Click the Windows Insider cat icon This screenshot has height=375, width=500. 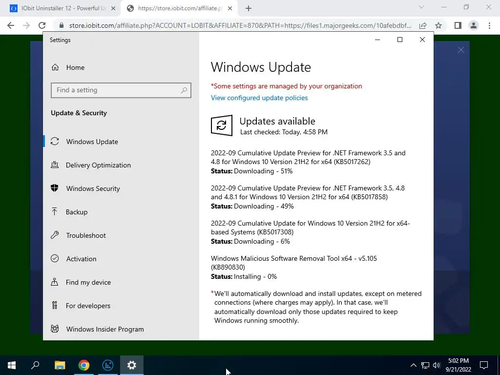[x=55, y=329]
